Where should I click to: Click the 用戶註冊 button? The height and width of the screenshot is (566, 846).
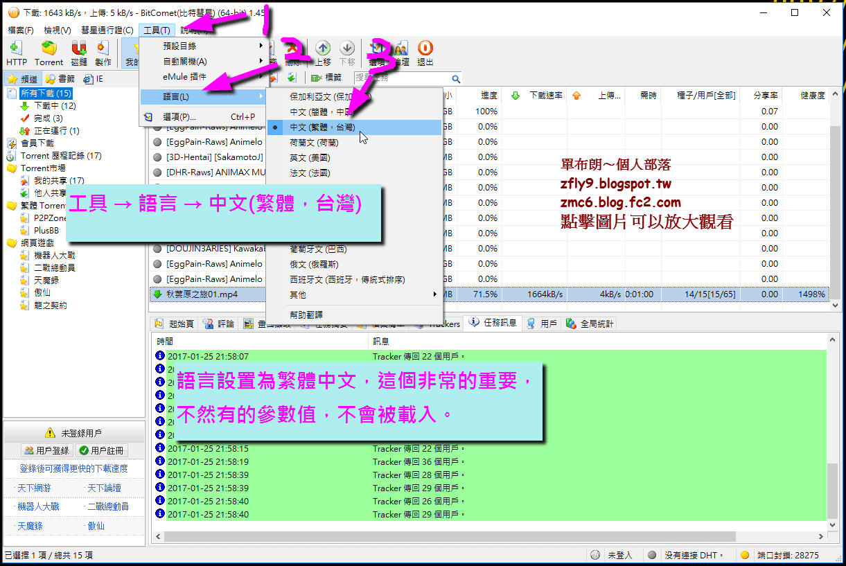(102, 450)
